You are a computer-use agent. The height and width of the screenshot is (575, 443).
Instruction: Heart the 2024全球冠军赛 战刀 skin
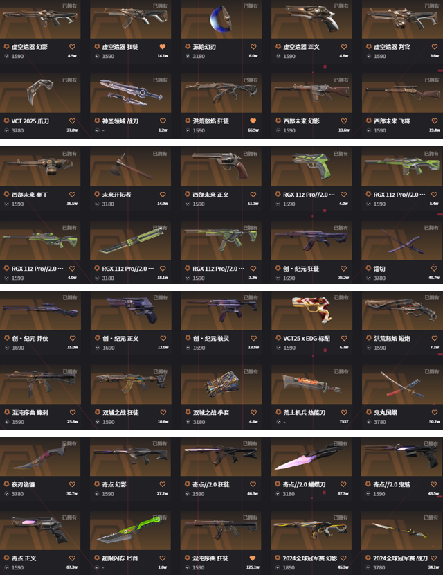(433, 558)
